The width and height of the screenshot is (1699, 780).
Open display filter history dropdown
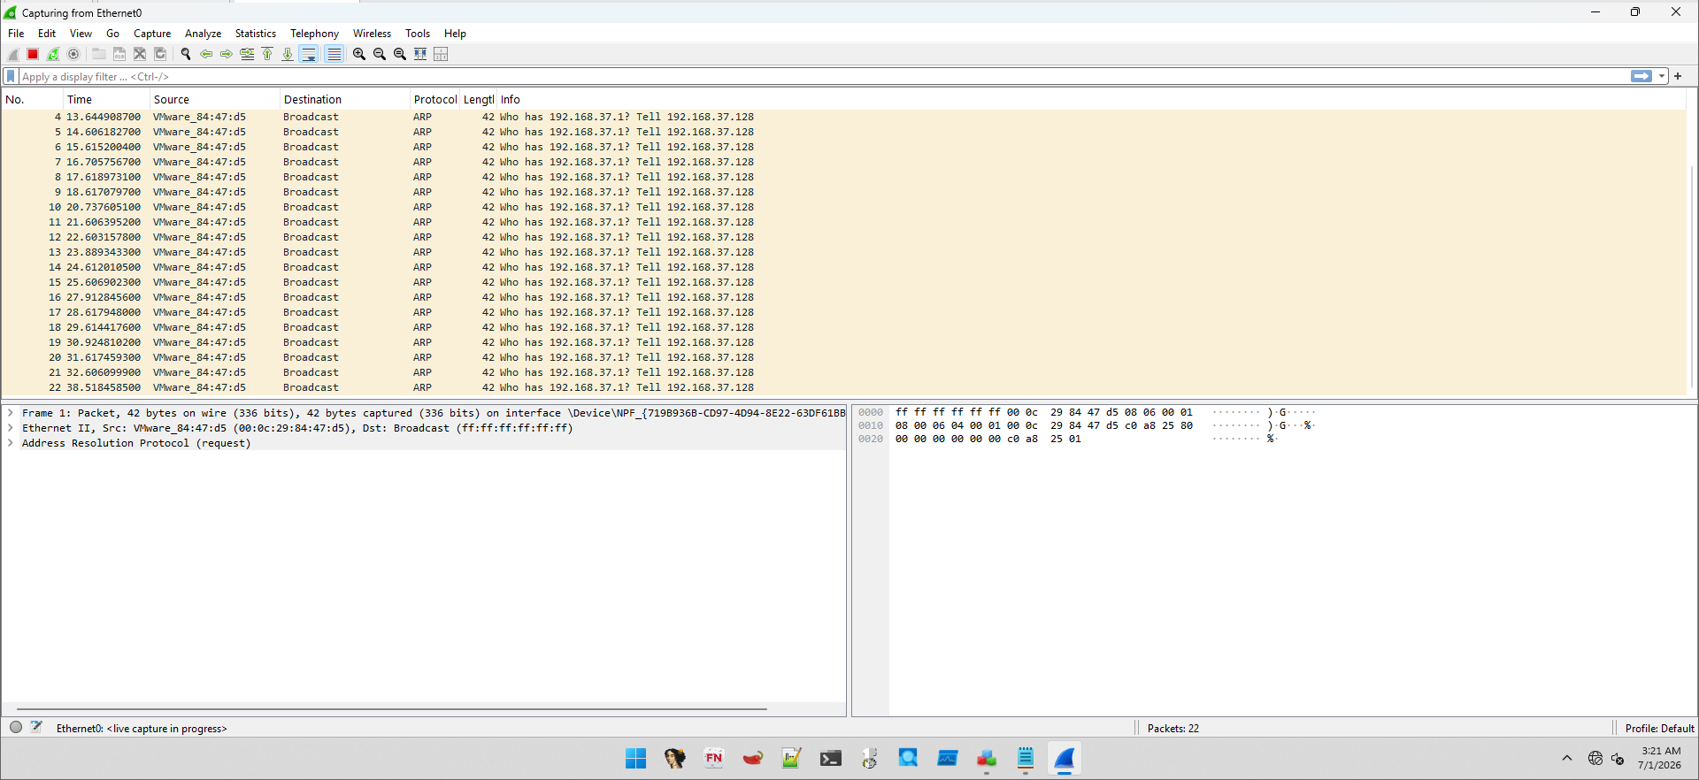[1662, 77]
